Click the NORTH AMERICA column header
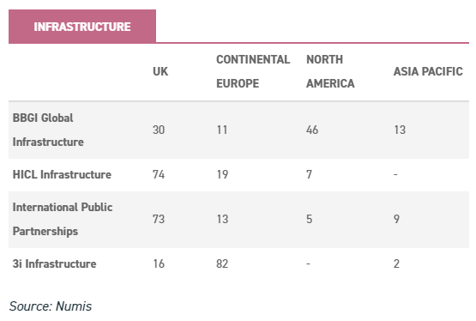 pyautogui.click(x=330, y=71)
